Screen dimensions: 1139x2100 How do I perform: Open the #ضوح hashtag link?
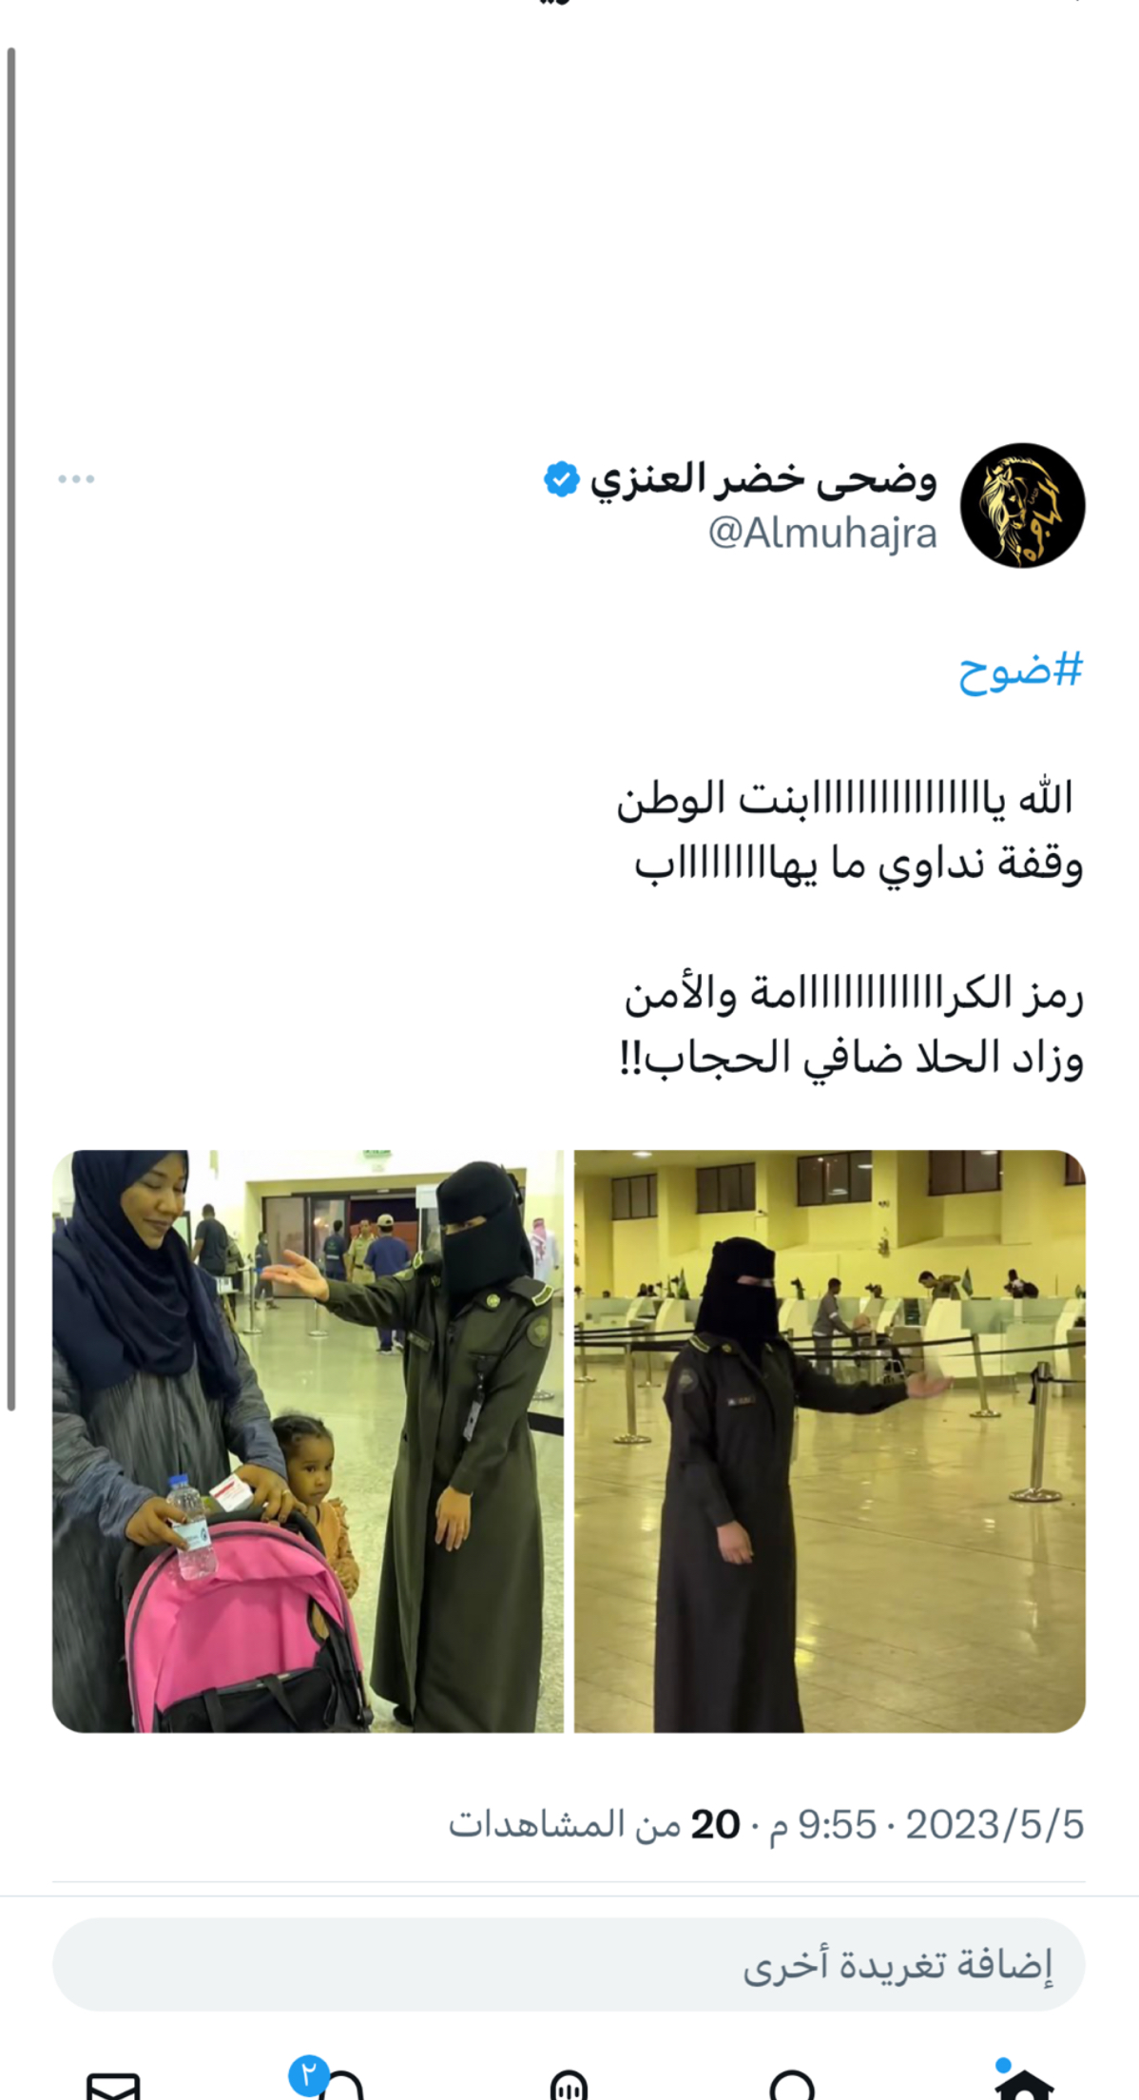tap(1020, 671)
